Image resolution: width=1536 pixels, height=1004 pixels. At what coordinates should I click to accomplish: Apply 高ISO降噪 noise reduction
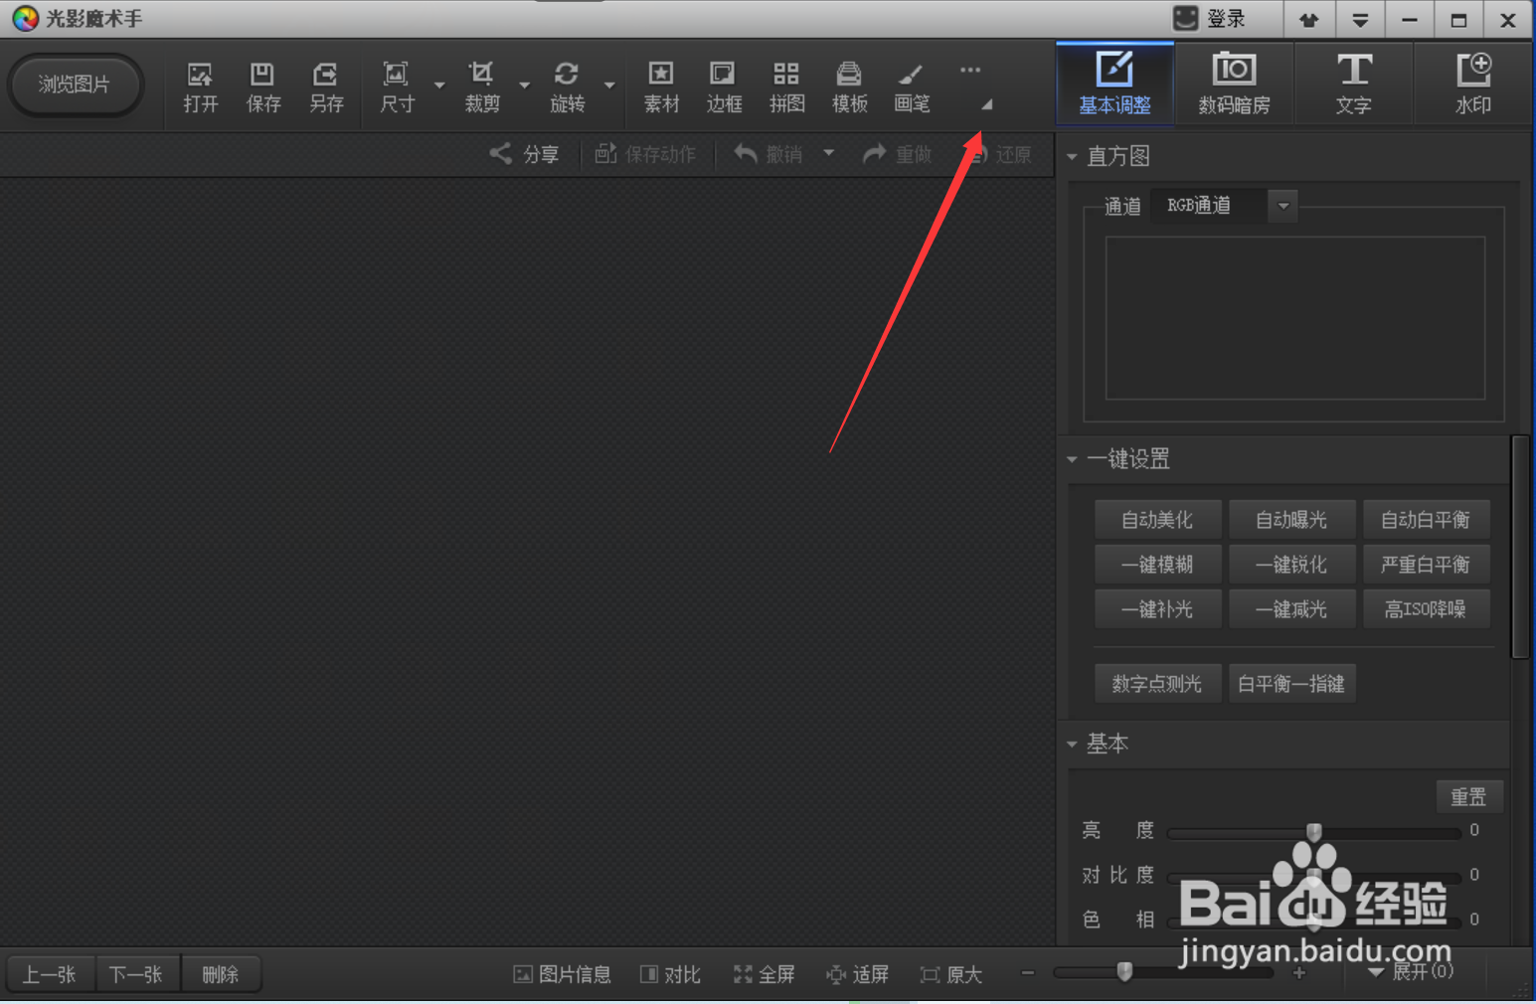point(1426,608)
